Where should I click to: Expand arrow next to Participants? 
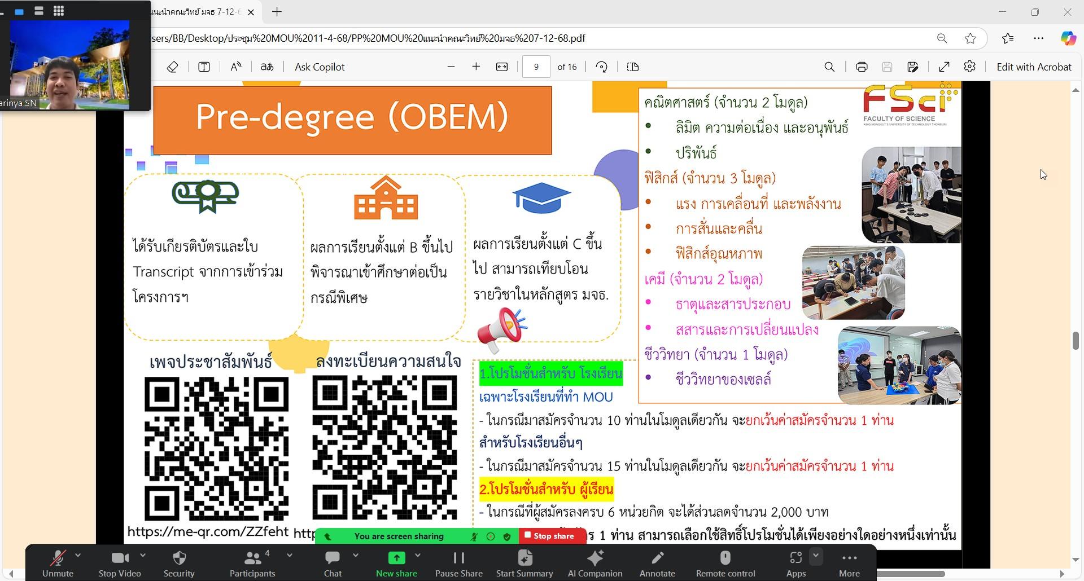(290, 556)
